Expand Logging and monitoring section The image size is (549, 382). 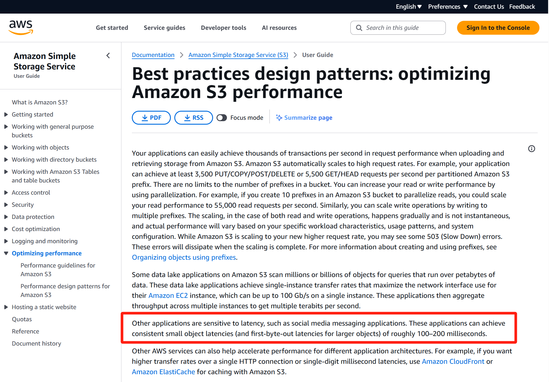click(6, 241)
